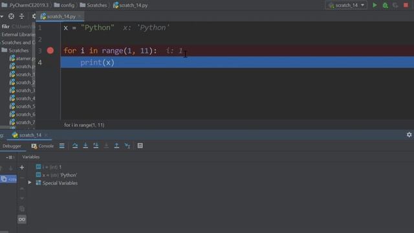Click line 1 code x = "Python"
This screenshot has width=414, height=233.
[x=89, y=28]
